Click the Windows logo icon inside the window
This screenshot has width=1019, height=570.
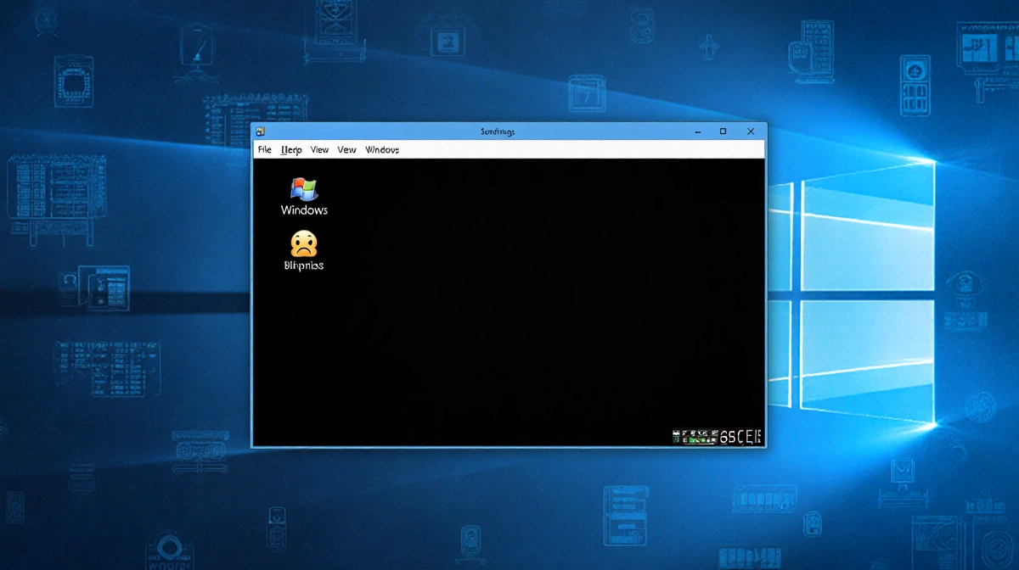(304, 188)
